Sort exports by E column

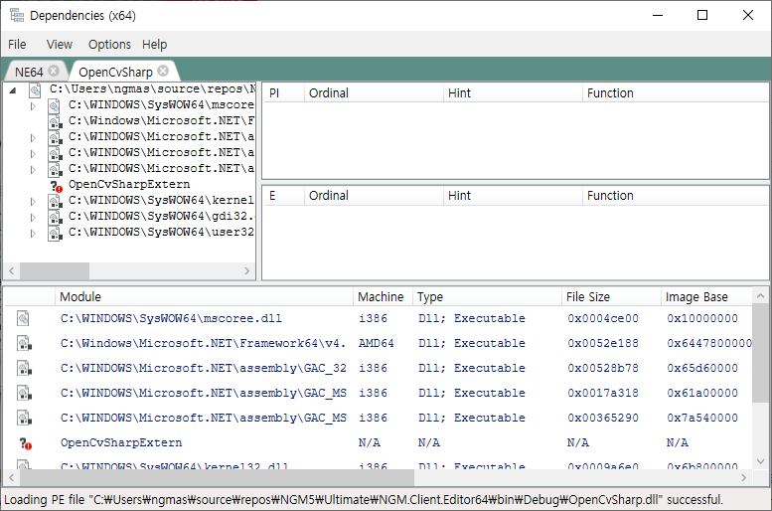click(x=284, y=196)
